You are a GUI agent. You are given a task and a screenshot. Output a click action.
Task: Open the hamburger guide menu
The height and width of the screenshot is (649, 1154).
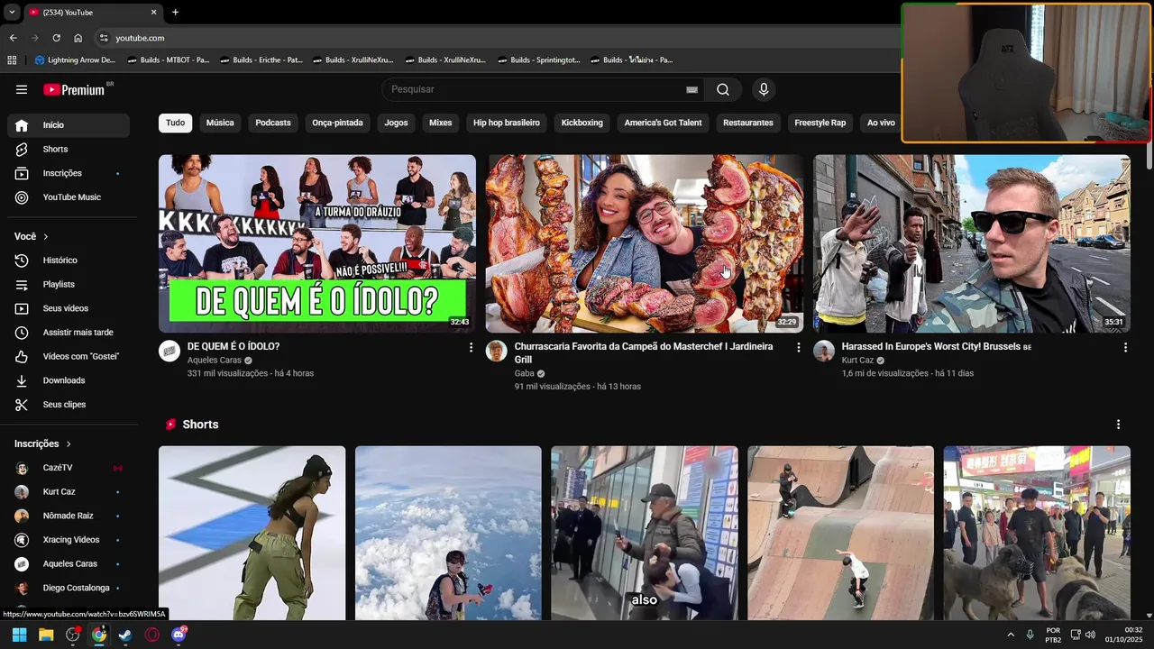click(22, 89)
